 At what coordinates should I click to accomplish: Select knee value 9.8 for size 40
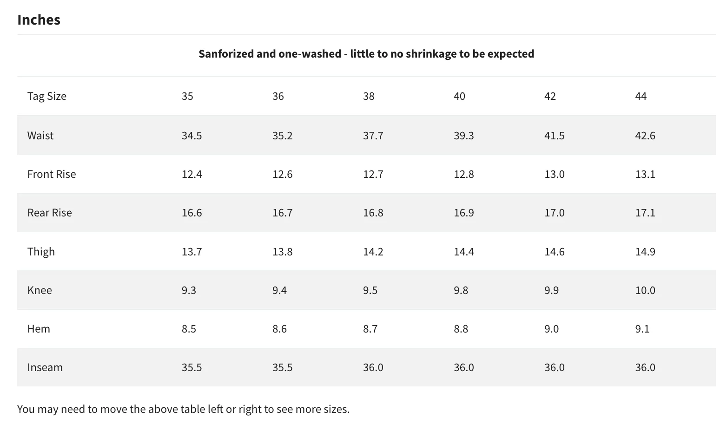(x=461, y=290)
